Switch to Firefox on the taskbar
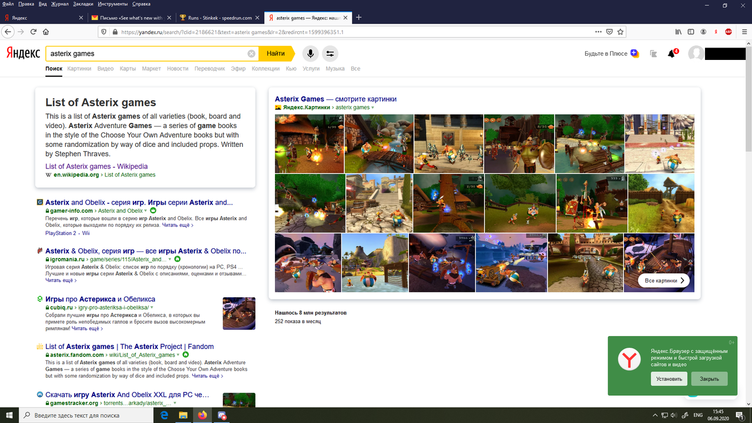 (203, 415)
